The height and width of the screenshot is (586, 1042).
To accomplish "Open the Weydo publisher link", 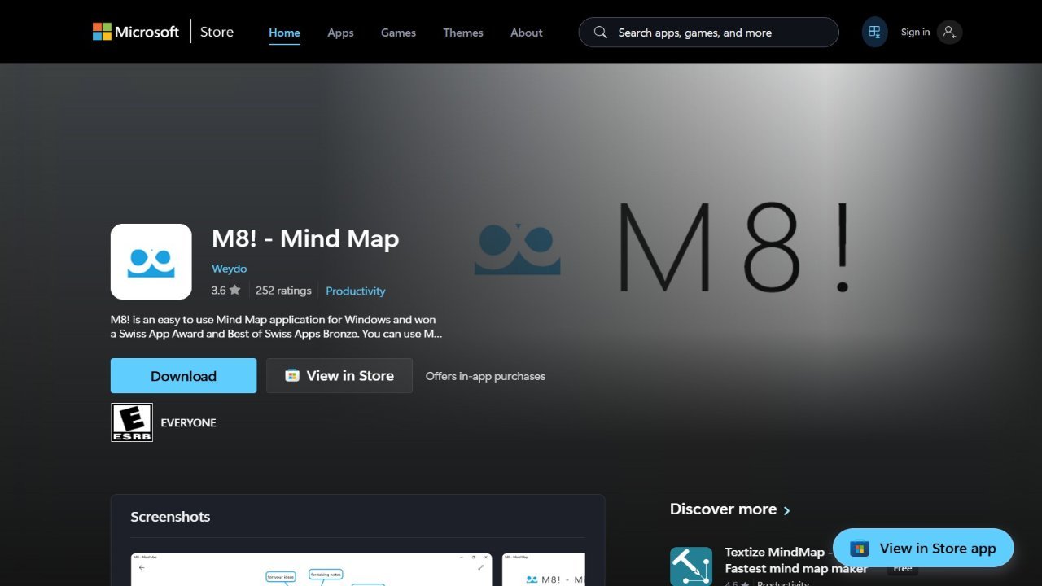I will pos(229,269).
